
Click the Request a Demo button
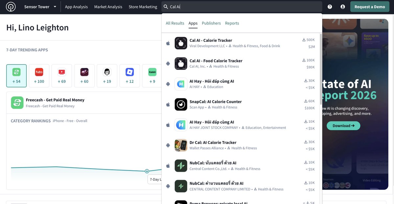tap(370, 7)
